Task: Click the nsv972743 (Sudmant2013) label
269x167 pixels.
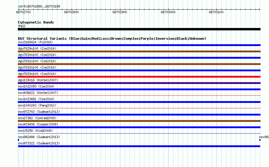Action: coord(39,112)
